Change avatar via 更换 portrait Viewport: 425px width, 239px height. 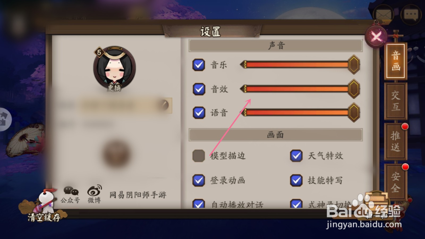[x=114, y=69]
